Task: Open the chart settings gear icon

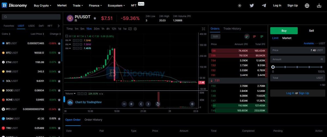Action: click(135, 29)
